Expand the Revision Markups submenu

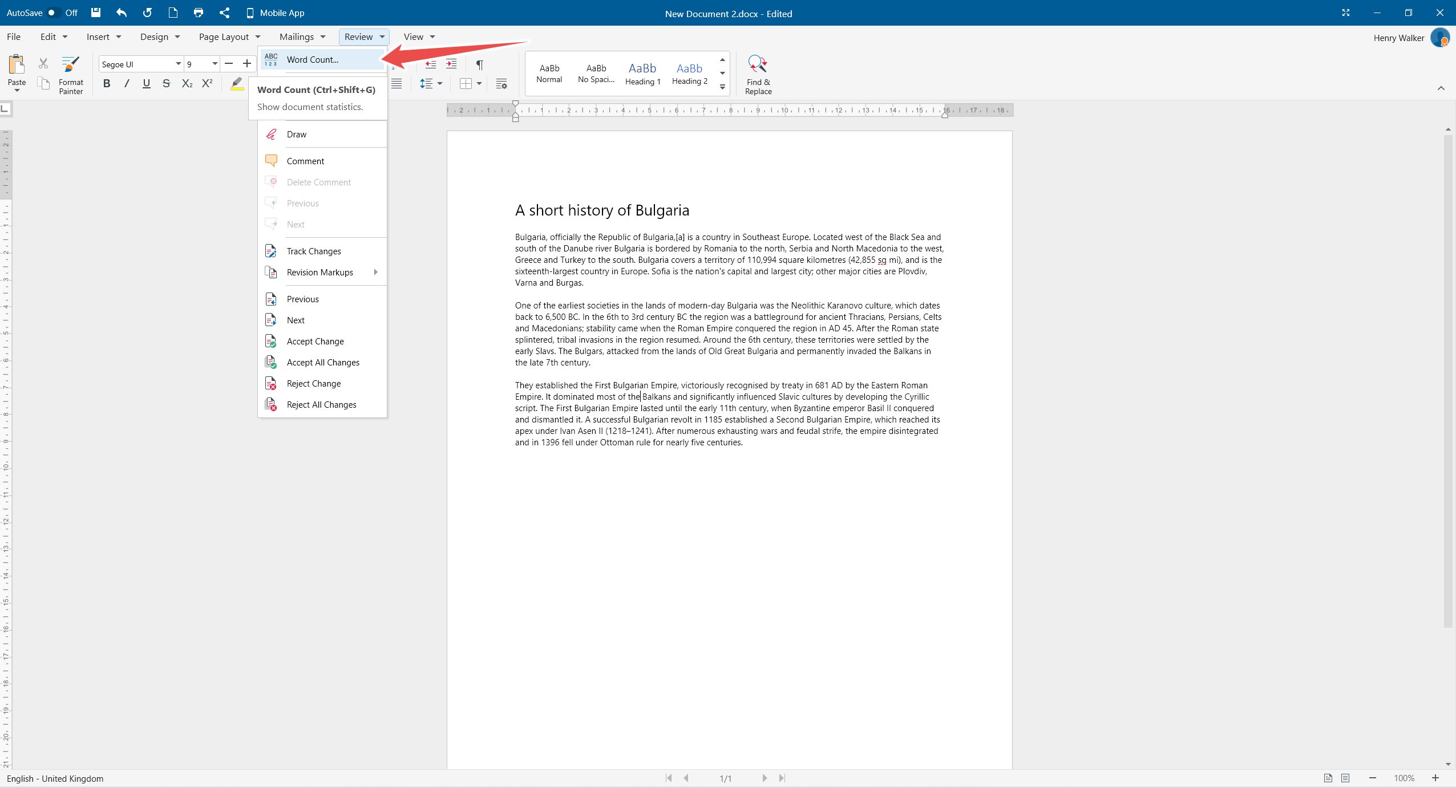[320, 273]
